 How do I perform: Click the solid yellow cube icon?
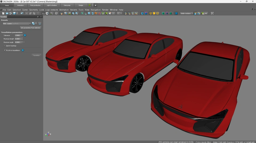pyautogui.click(x=154, y=13)
